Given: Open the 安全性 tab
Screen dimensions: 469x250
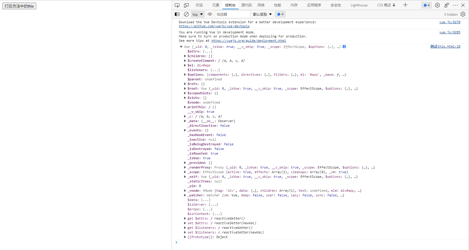Looking at the screenshot, I should click(x=336, y=5).
